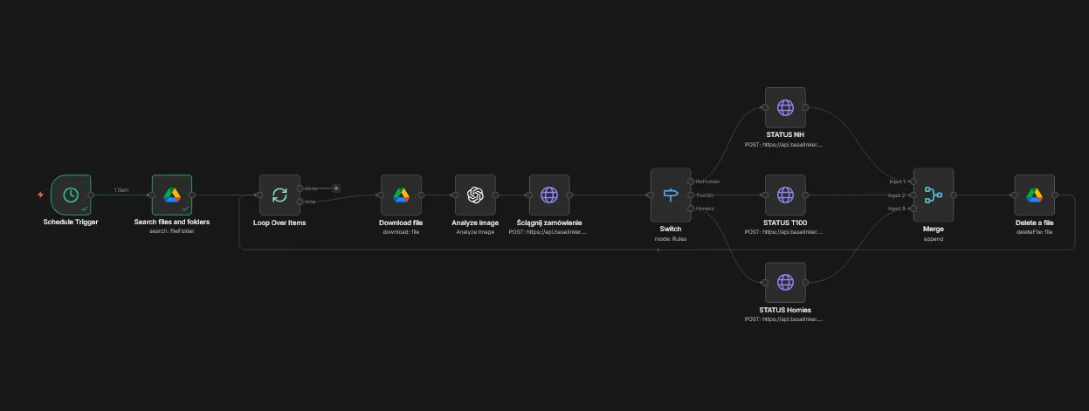1089x411 pixels.
Task: Click the 'mode: Rules' subtitle under Switch
Action: coord(671,238)
